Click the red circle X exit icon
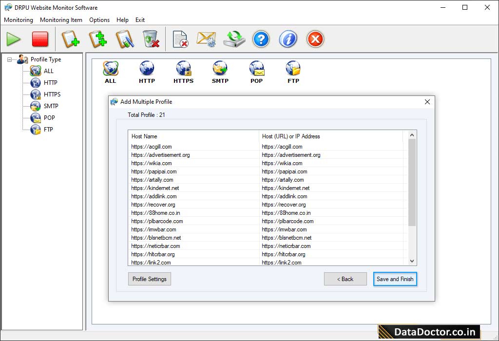 coord(315,39)
